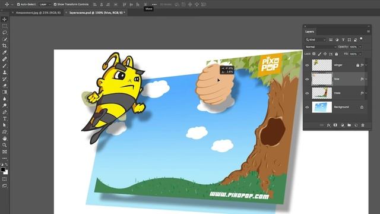Screen dimensions: 380x214
Task: Open the Auto-Select Layer dropdown
Action: point(45,4)
